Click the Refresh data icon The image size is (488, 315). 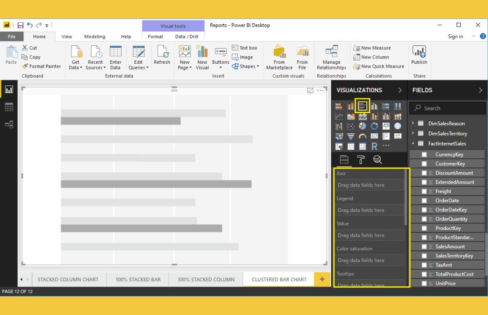point(162,56)
